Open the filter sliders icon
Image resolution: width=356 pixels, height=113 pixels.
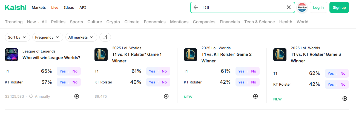tap(105, 37)
